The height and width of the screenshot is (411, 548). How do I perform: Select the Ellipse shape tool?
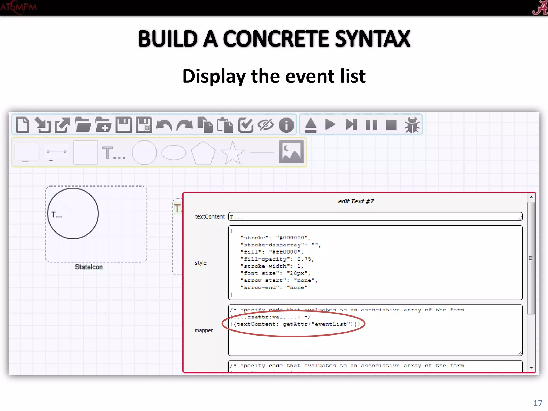(174, 153)
